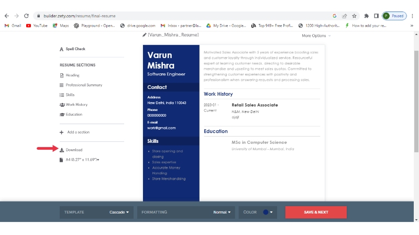Image resolution: width=419 pixels, height=235 pixels.
Task: Click the Save & Next button
Action: pyautogui.click(x=316, y=212)
